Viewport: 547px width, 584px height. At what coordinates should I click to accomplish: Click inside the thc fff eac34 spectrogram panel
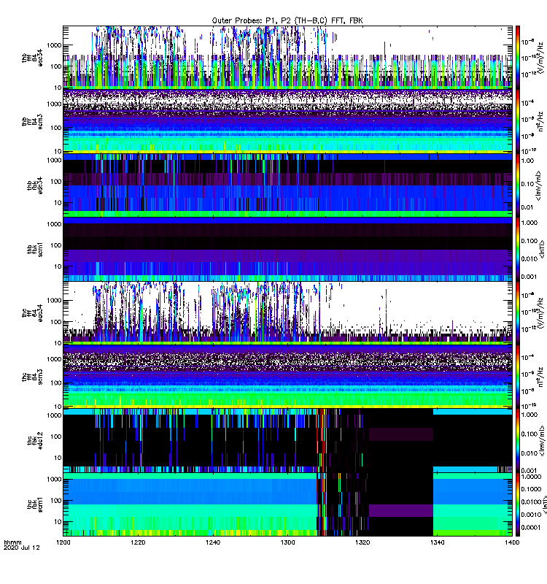click(x=287, y=313)
